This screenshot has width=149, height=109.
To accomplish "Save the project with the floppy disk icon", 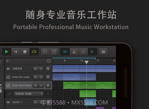I will pos(54,52).
